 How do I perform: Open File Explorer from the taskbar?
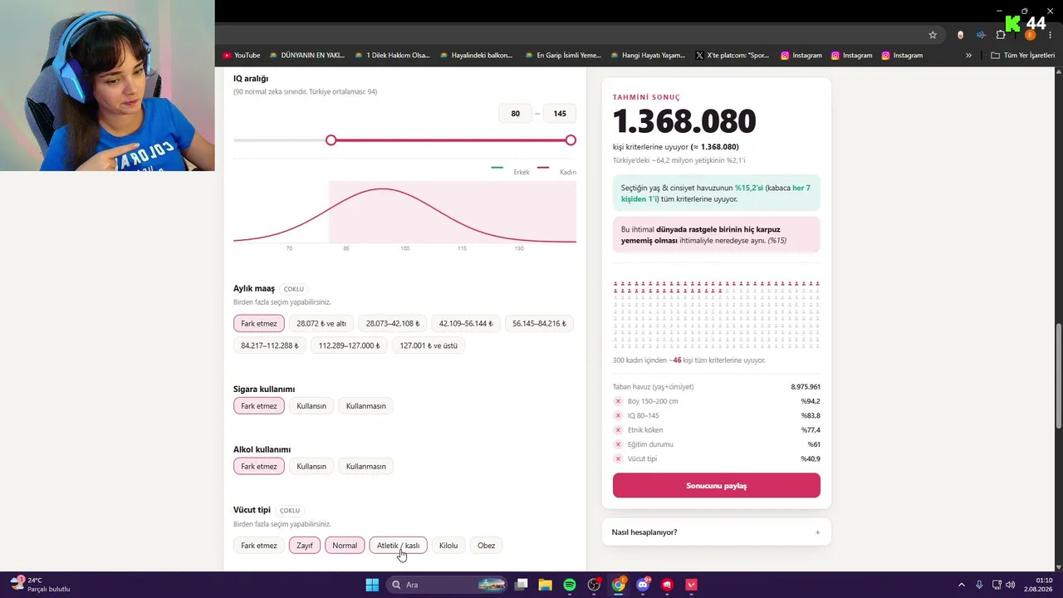pos(546,585)
